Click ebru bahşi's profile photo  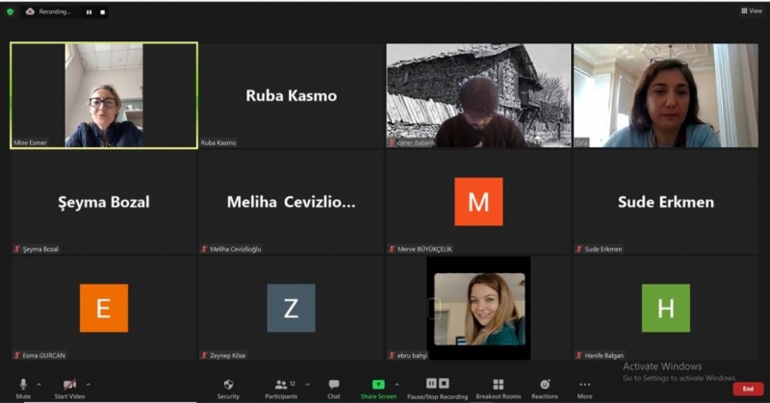pyautogui.click(x=479, y=309)
